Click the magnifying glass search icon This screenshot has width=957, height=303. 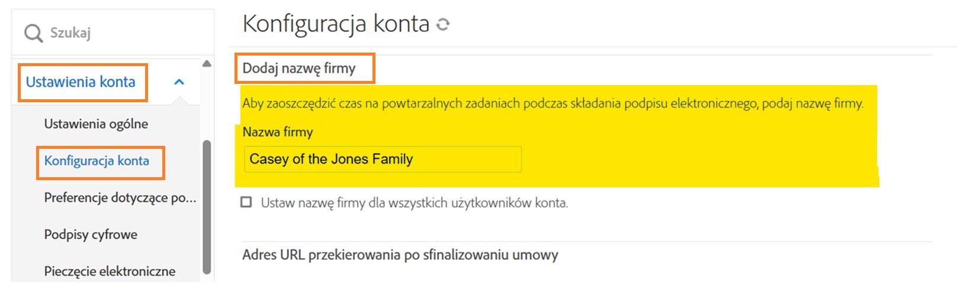coord(33,33)
